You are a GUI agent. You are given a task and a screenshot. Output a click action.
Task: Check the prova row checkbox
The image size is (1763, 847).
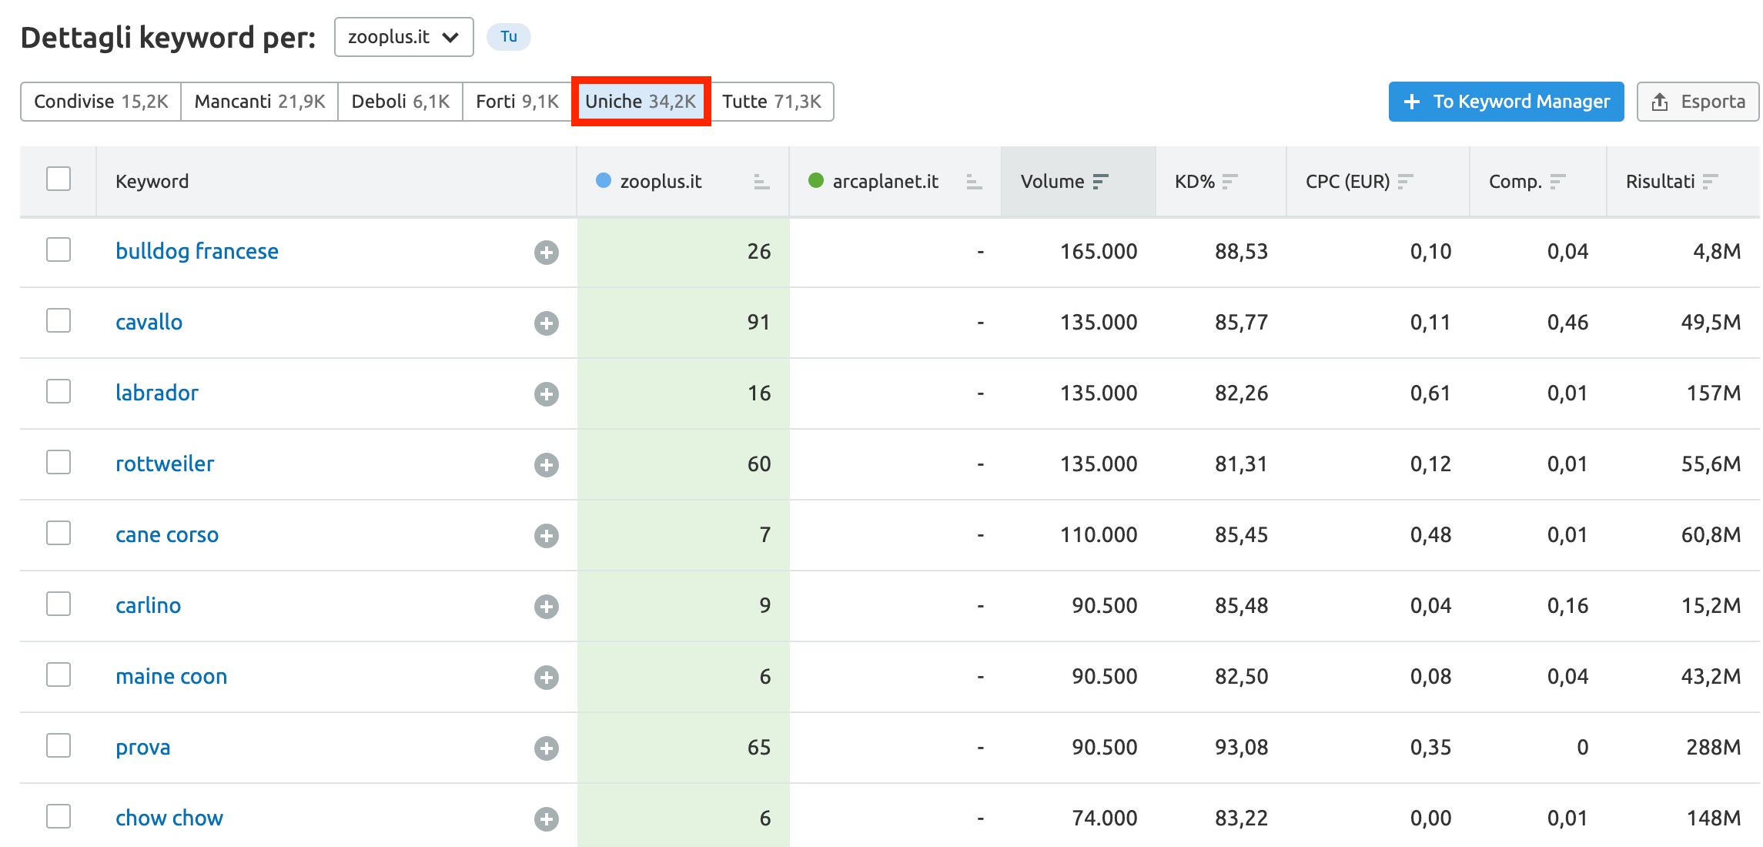[x=59, y=745]
